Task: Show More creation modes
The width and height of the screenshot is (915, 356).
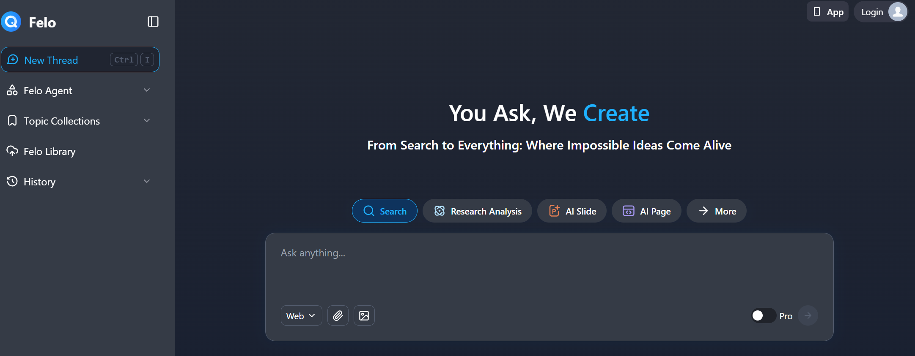Action: (717, 211)
